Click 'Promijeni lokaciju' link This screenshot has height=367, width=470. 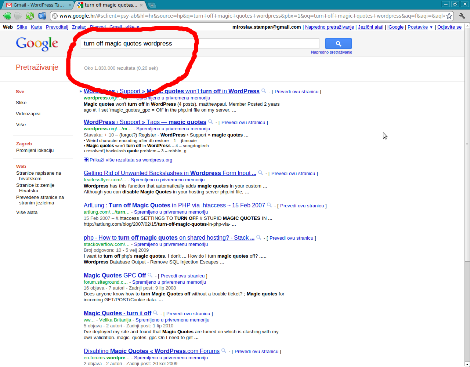(x=35, y=150)
